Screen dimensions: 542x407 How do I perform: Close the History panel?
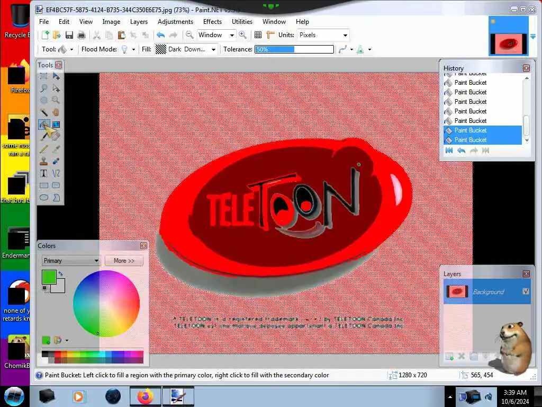[526, 68]
